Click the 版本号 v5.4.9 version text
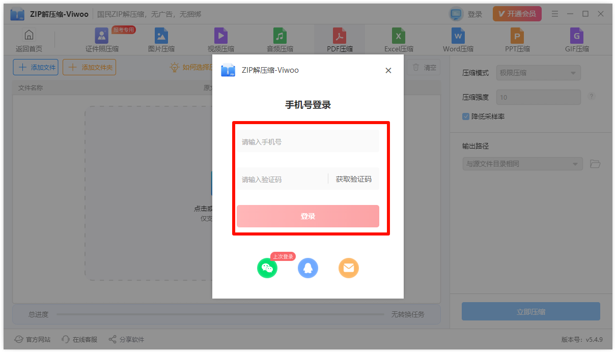Screen dimensions: 616x353 [x=582, y=339]
